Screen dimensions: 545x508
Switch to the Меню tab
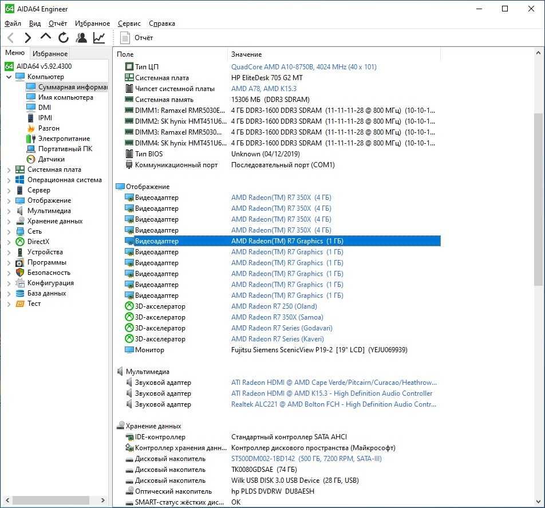[x=15, y=53]
